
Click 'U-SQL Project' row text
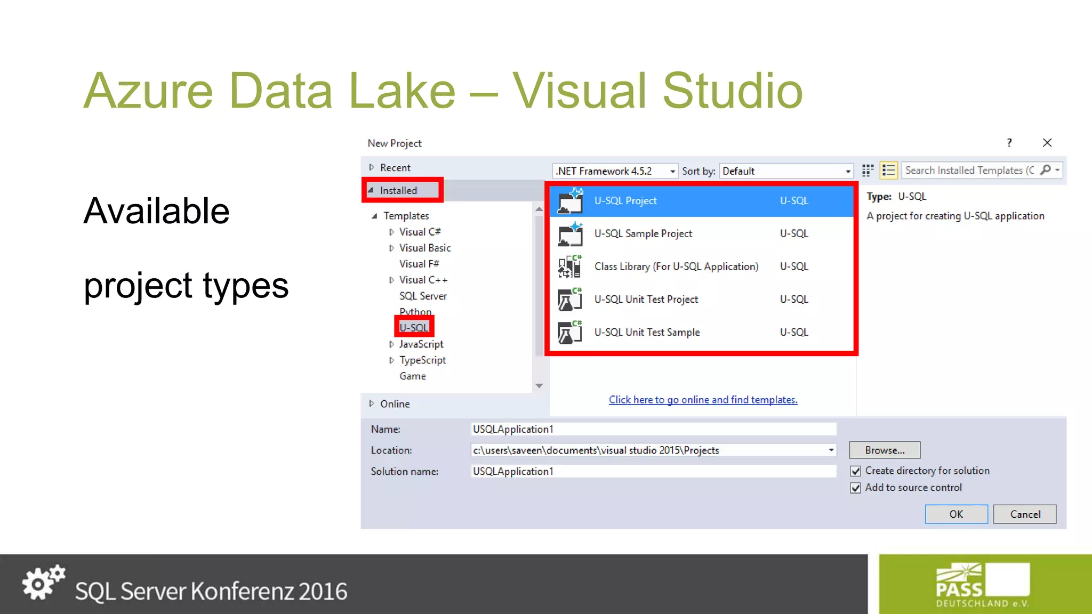(625, 201)
